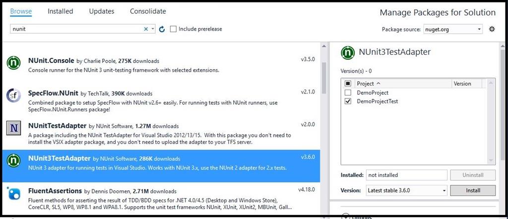This screenshot has width=508, height=219.
Task: Click the SpecFlow.NUnit package icon
Action: coord(13,95)
